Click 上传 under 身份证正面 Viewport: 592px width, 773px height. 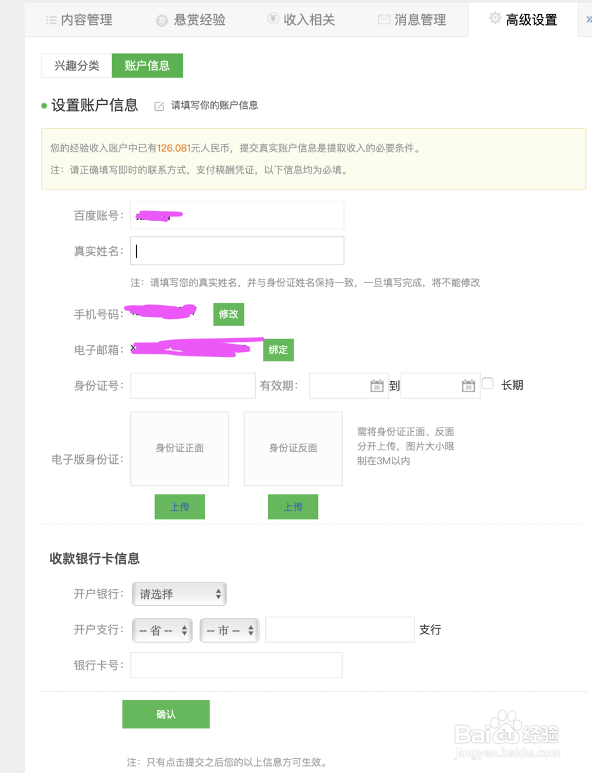pyautogui.click(x=179, y=507)
